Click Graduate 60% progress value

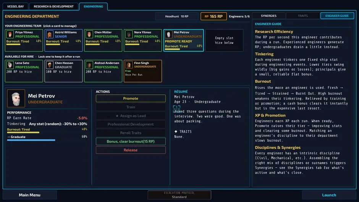click(x=84, y=137)
